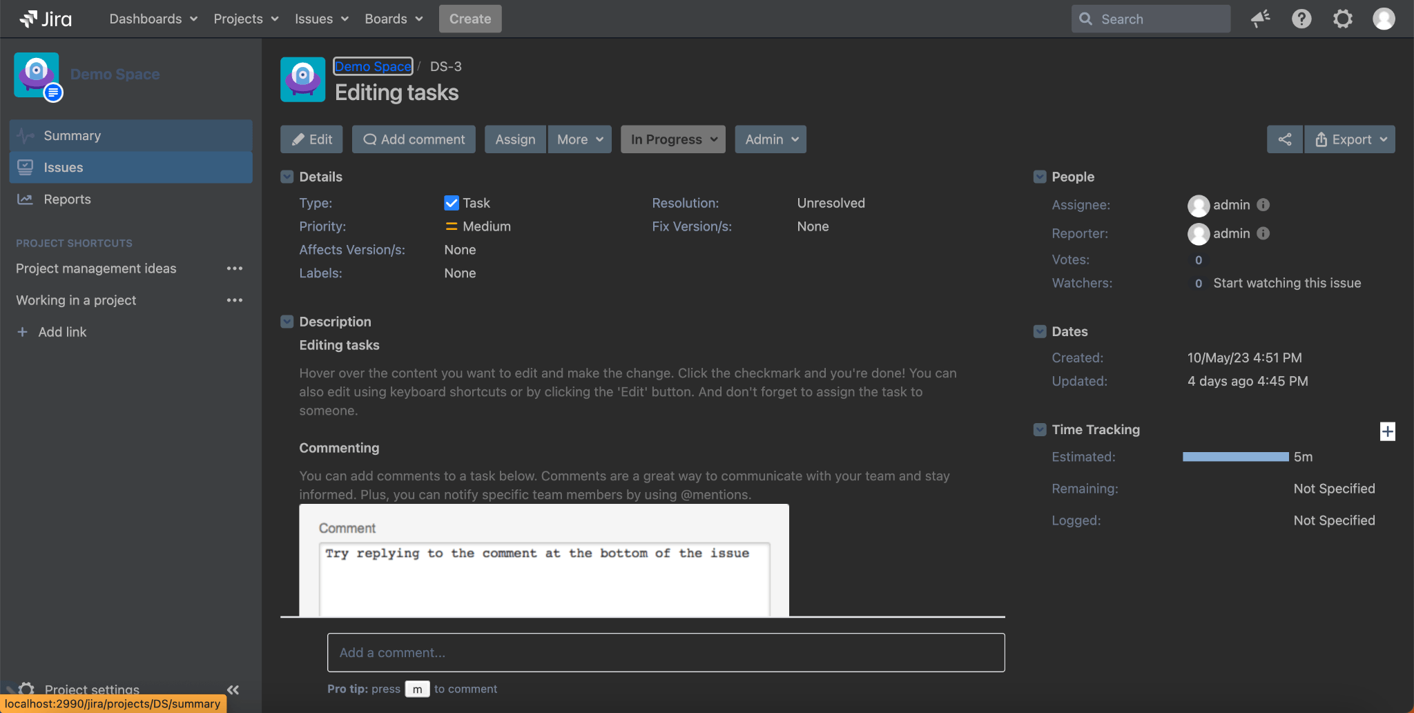This screenshot has width=1414, height=713.
Task: Open the Export dropdown
Action: [x=1350, y=139]
